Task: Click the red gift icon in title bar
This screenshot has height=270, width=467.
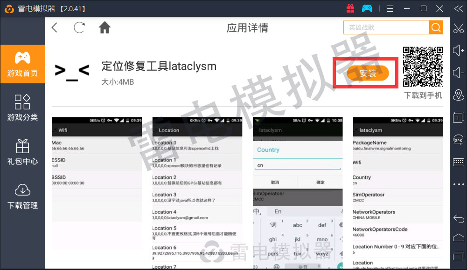Action: point(350,8)
